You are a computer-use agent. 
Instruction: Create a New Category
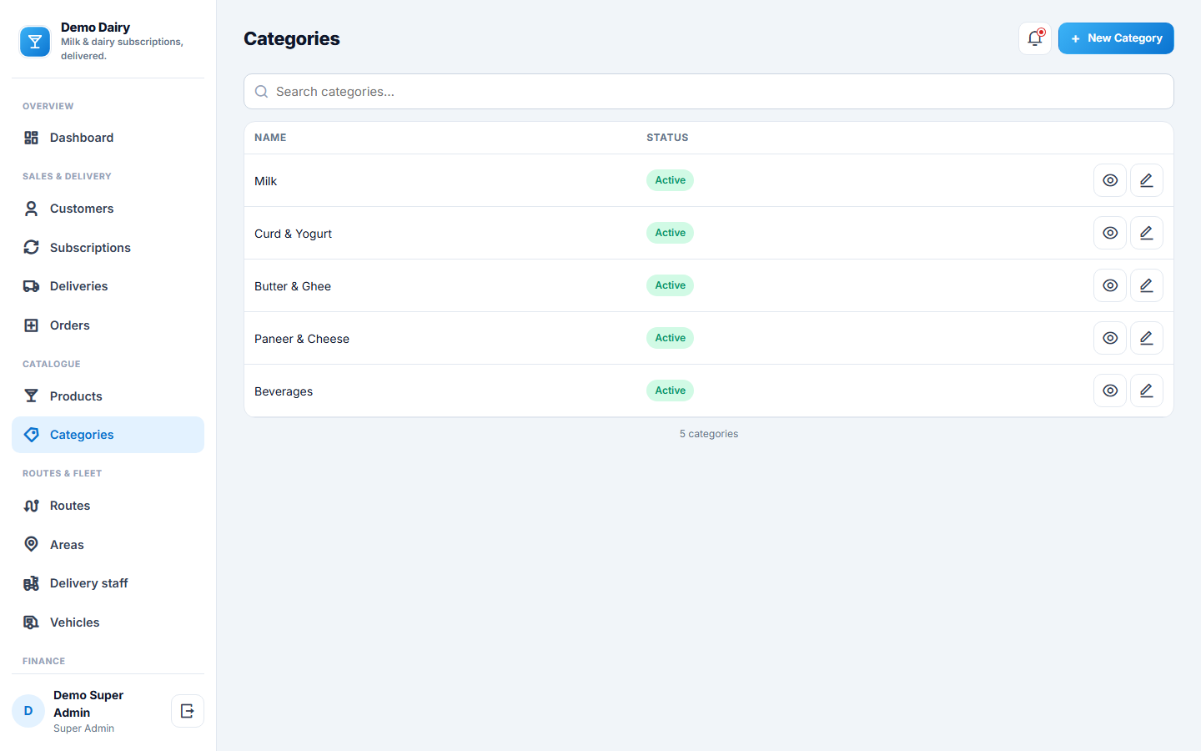pos(1116,38)
